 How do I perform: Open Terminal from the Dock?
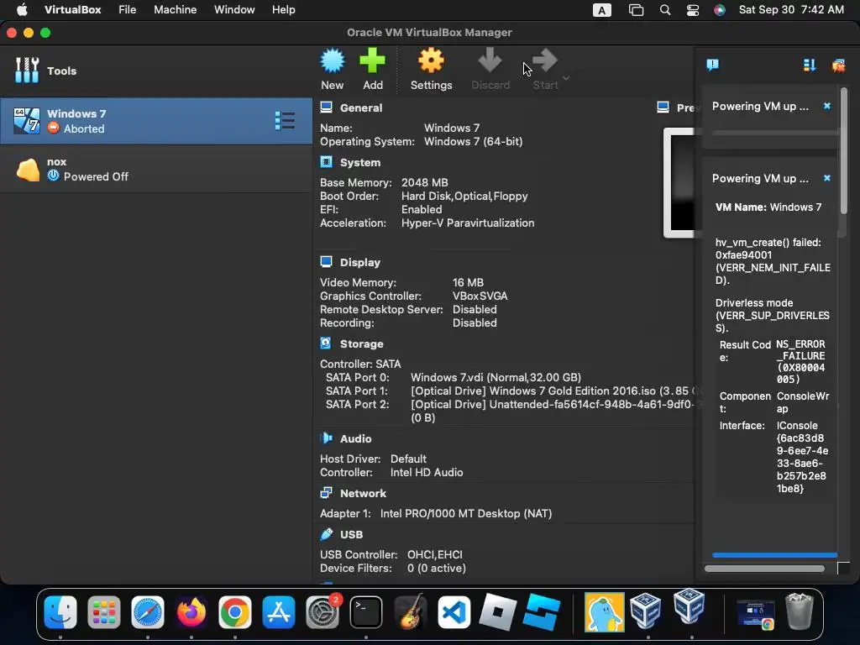pyautogui.click(x=366, y=612)
